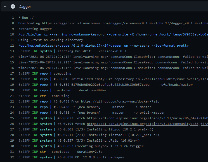208x162 pixels.
Task: Open the crazy-max/docker-7zip GitHub link
Action: point(120,101)
